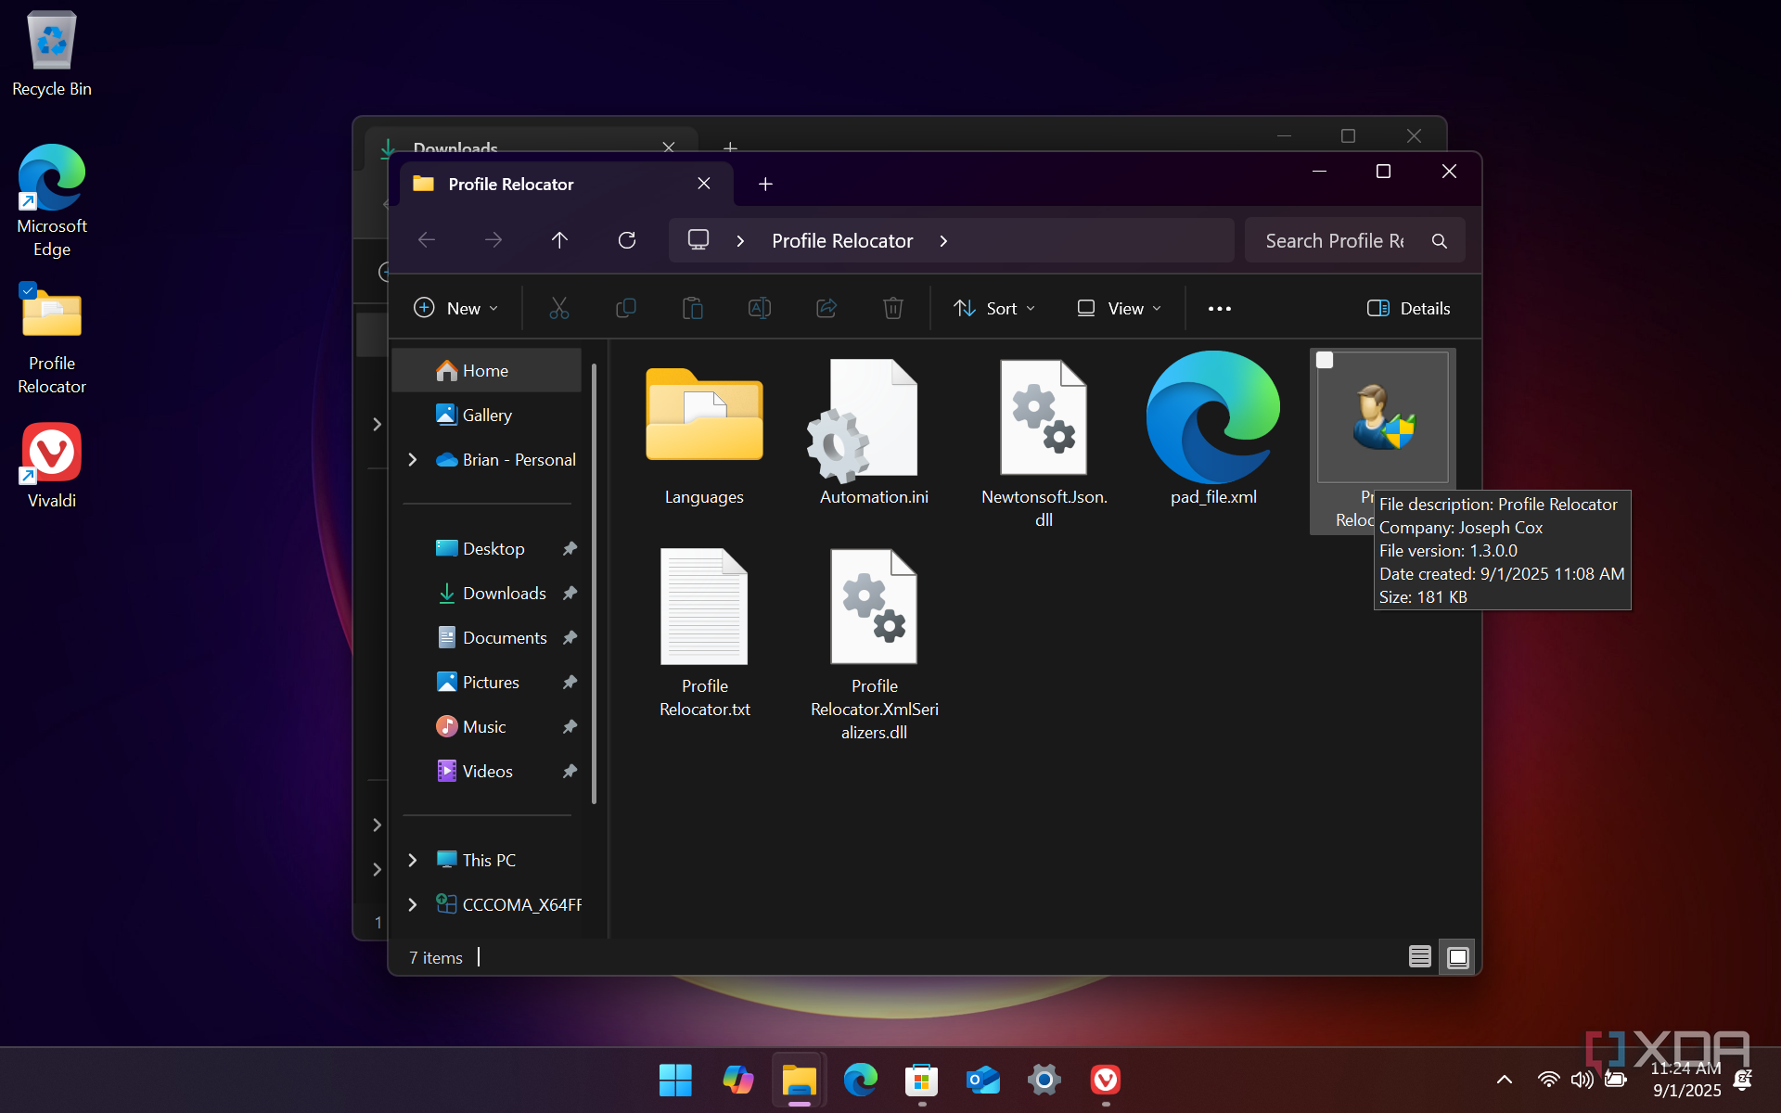The width and height of the screenshot is (1781, 1113).
Task: Go forward with the right arrow
Action: pyautogui.click(x=493, y=240)
